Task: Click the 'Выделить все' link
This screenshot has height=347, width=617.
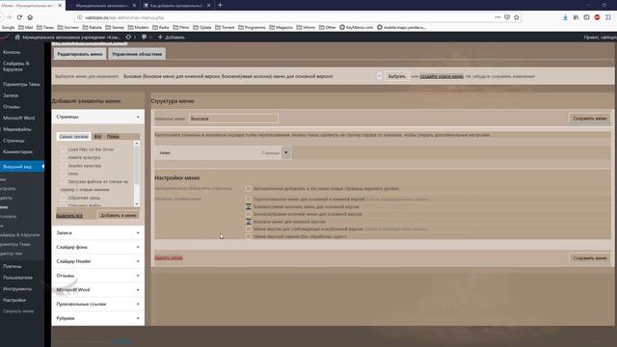Action: [x=69, y=216]
